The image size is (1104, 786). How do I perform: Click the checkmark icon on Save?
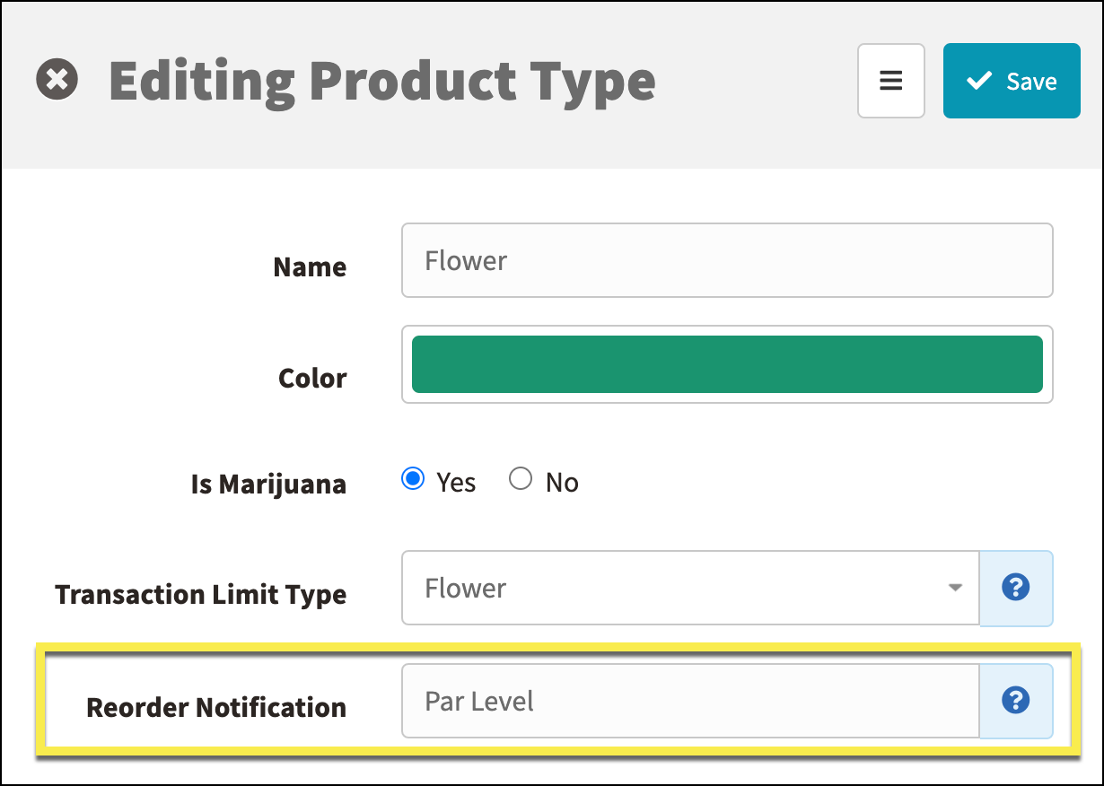(978, 81)
